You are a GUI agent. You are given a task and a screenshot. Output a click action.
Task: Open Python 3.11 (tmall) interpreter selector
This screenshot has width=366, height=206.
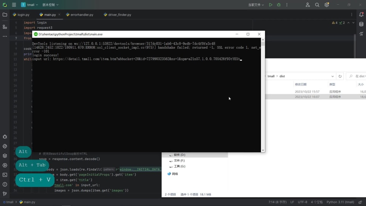(x=340, y=202)
